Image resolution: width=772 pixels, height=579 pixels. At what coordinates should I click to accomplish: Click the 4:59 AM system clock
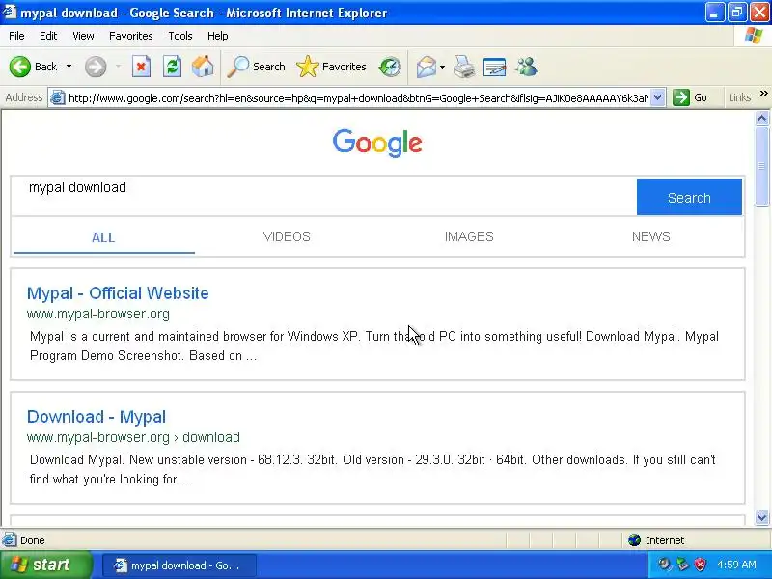pos(736,565)
